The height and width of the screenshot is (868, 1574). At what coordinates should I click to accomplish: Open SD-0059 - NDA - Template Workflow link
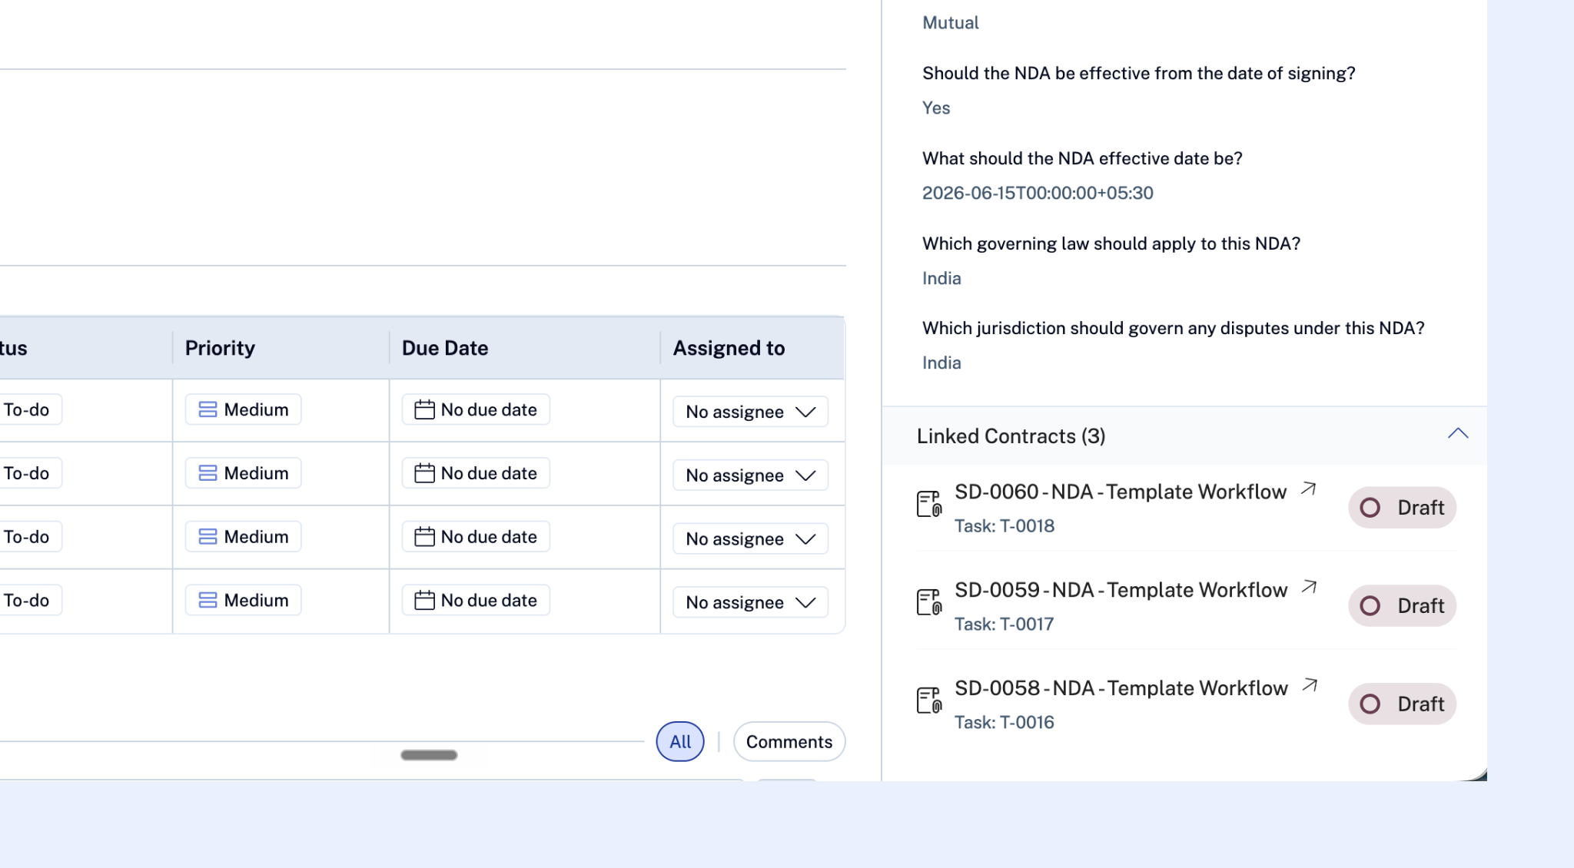(1121, 590)
